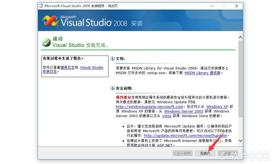Image resolution: width=274 pixels, height=164 pixels.
Task: Close the installer window
Action: tap(237, 6)
